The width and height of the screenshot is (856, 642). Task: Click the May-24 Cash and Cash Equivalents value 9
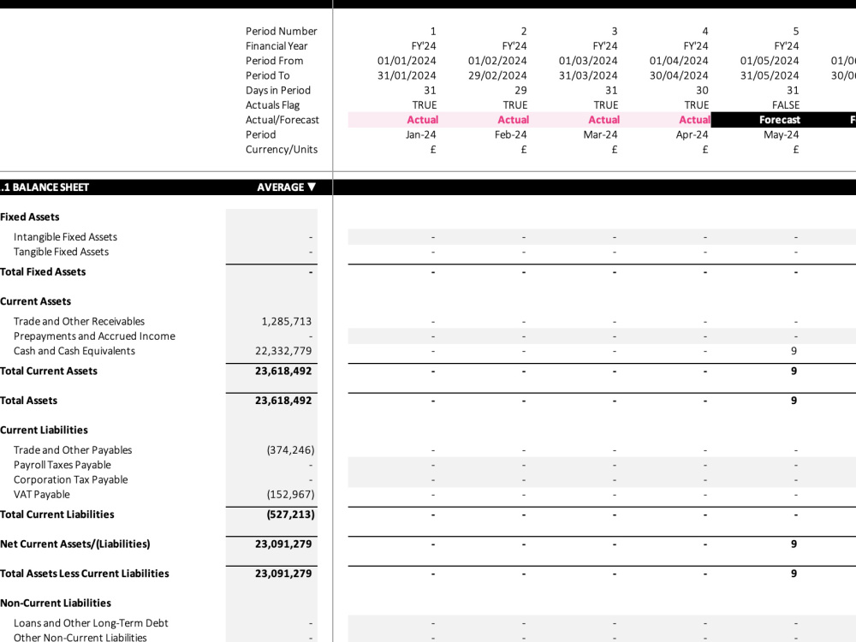click(x=794, y=351)
